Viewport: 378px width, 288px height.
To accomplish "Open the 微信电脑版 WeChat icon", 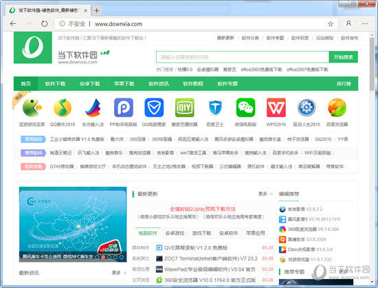I will tap(245, 107).
